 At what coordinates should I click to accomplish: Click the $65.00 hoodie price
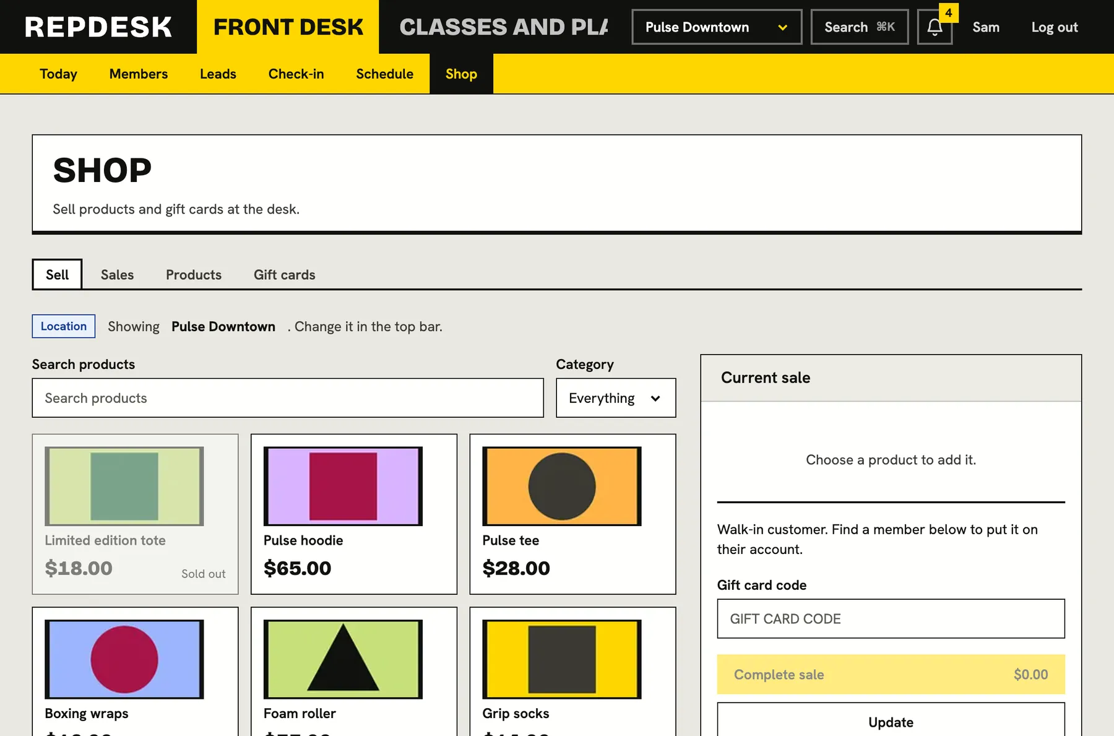pos(297,568)
